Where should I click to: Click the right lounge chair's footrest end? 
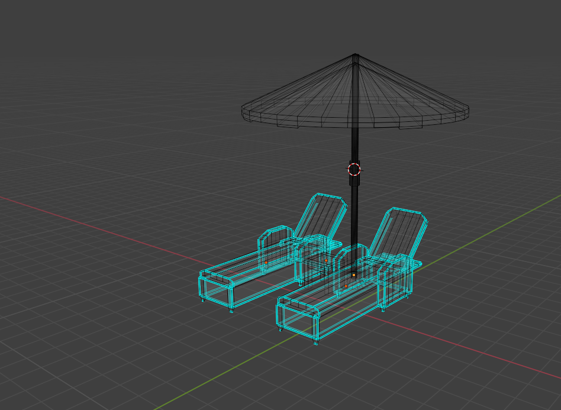coord(298,319)
